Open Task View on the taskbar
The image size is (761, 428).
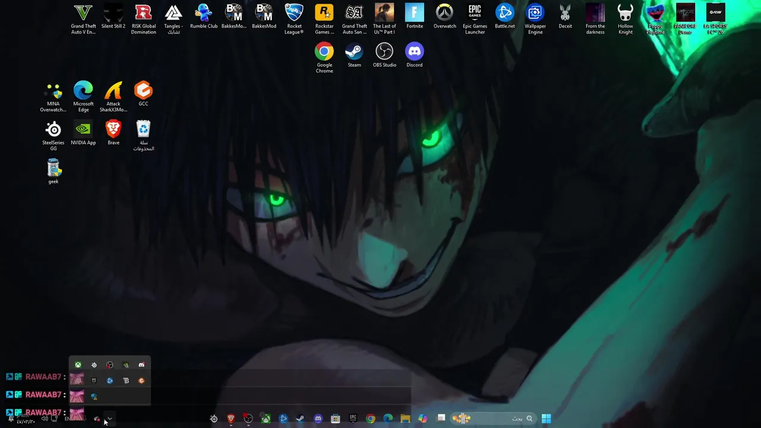tap(441, 418)
